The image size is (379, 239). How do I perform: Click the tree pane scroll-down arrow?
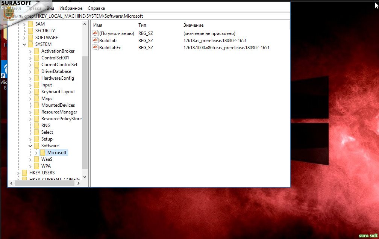85,177
